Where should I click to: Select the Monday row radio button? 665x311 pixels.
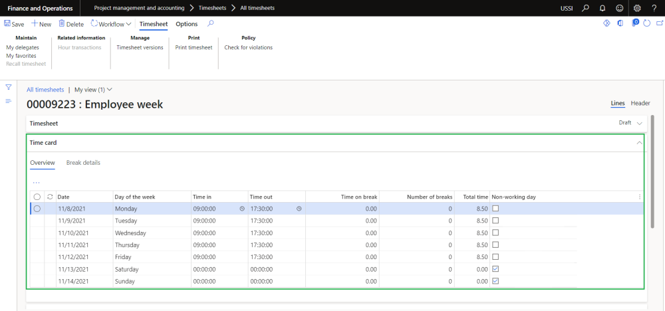tap(37, 209)
